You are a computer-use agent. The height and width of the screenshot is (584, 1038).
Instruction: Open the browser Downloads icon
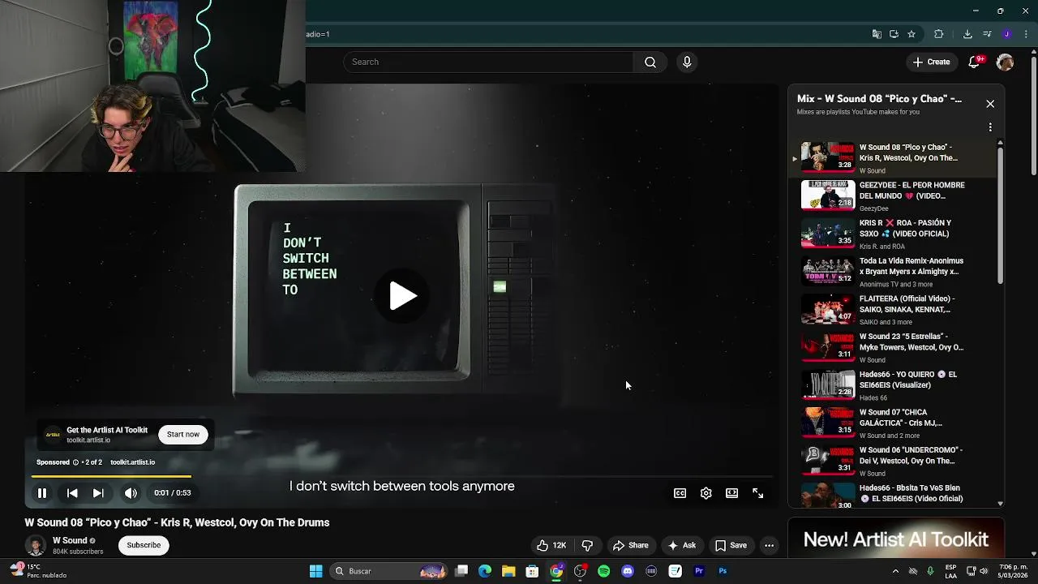967,34
